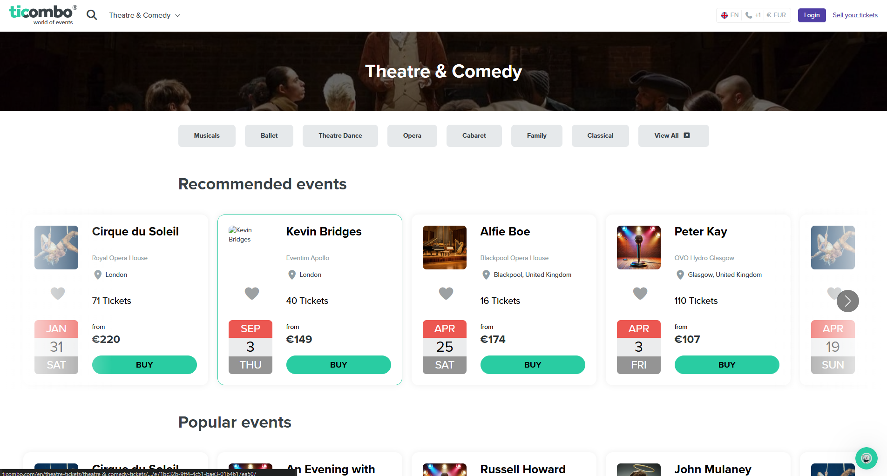Image resolution: width=887 pixels, height=476 pixels.
Task: Open the EN language selector
Action: click(730, 15)
